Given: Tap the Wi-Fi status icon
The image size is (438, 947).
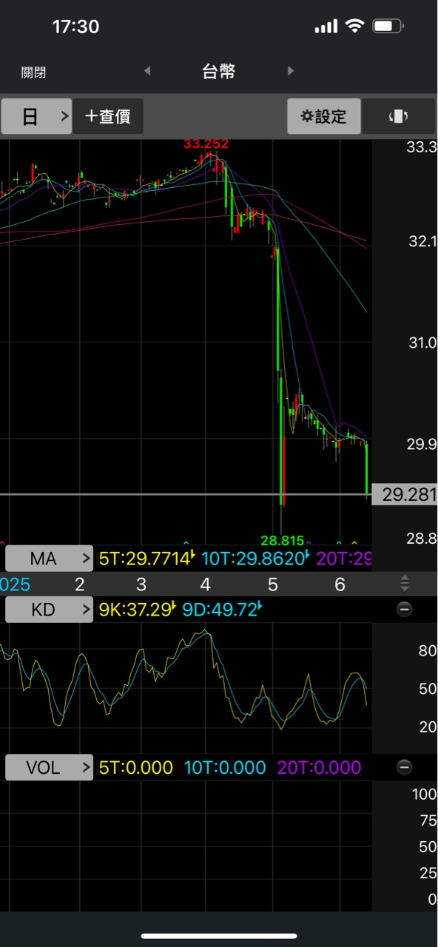Looking at the screenshot, I should point(355,26).
